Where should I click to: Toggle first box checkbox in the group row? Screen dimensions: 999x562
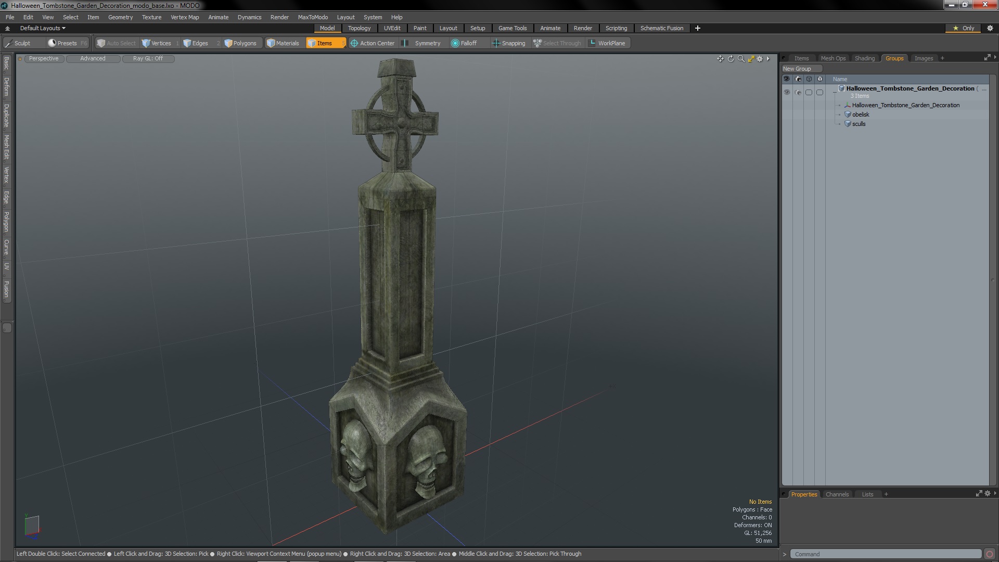(809, 92)
